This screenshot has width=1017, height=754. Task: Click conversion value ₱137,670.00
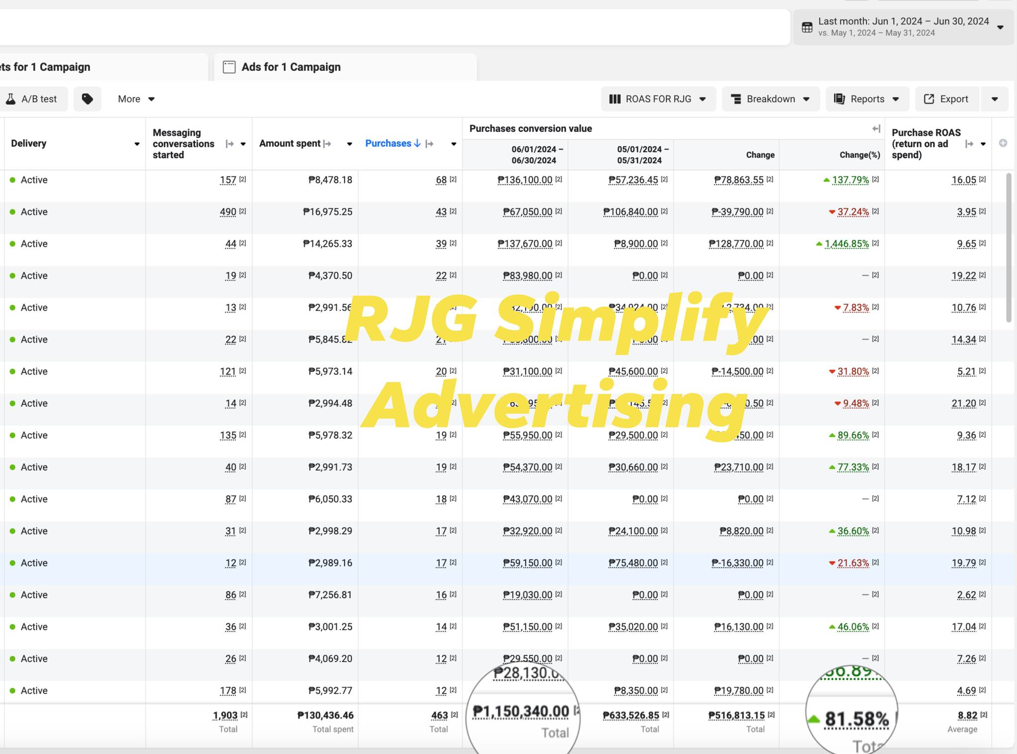click(524, 244)
